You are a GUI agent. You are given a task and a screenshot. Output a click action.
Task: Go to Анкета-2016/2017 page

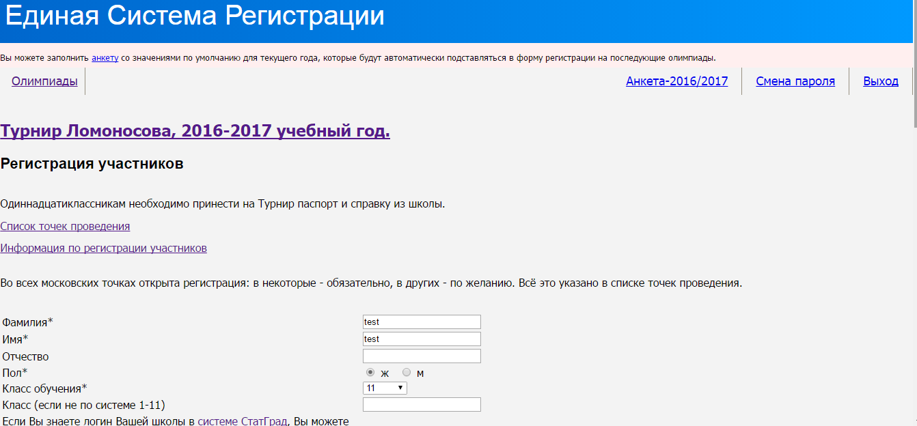[x=676, y=81]
